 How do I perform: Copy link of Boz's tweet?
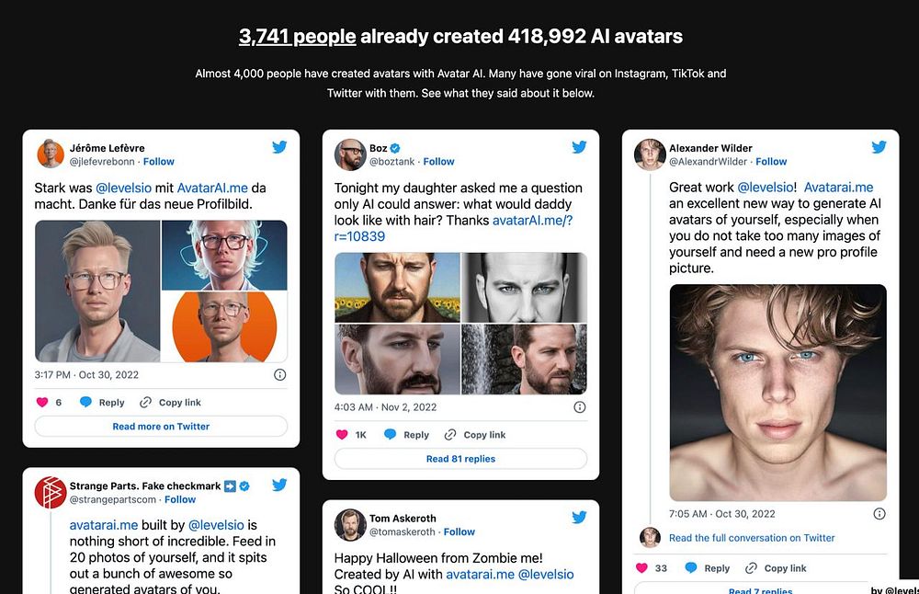(x=475, y=435)
